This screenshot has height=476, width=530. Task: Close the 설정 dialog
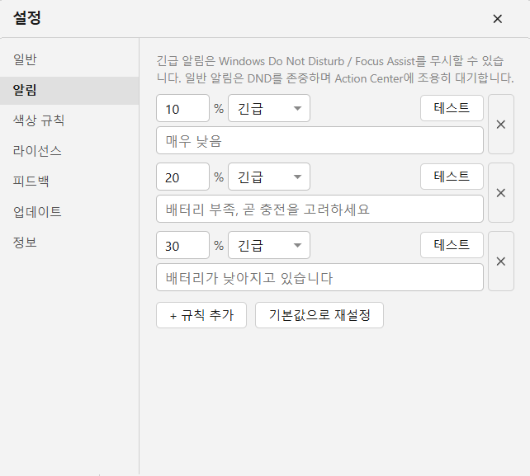pyautogui.click(x=497, y=19)
